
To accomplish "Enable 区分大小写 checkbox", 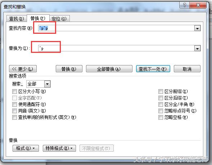I will coord(14,92).
